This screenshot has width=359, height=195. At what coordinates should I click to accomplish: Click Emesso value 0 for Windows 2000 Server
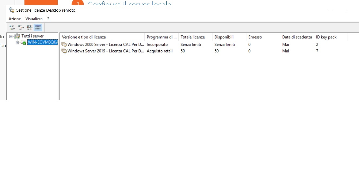[249, 44]
